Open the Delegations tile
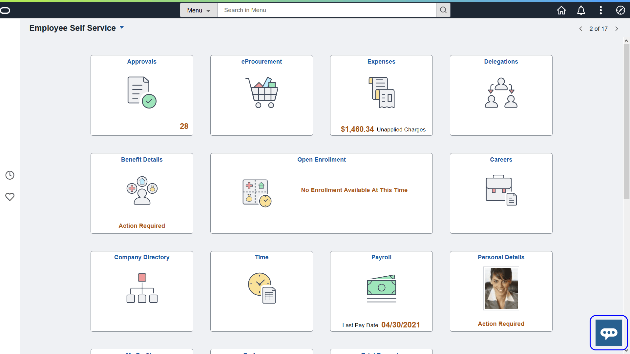Viewport: 630px width, 354px height. pos(501,95)
